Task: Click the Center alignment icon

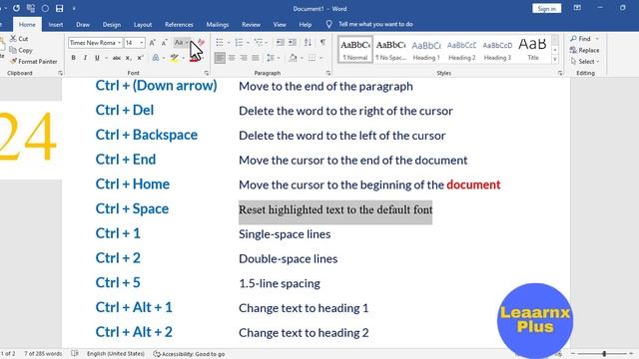Action: 232,58
